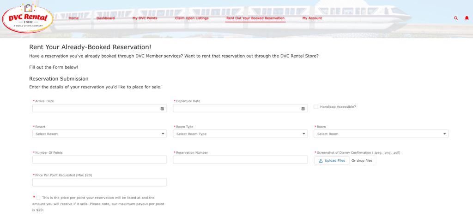Check the price per point acknowledgment box
Image resolution: width=473 pixels, height=216 pixels.
click(x=38, y=198)
